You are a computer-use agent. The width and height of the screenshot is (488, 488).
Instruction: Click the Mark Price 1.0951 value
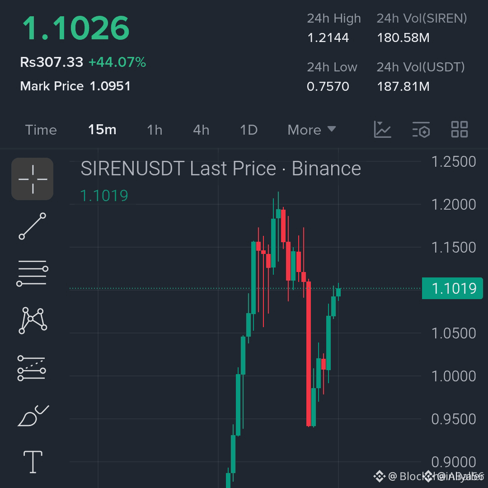(x=110, y=86)
